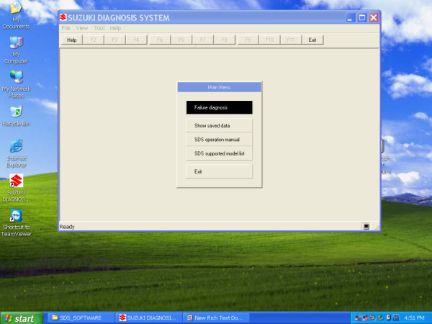
Task: Select Failure diagnosis in Main Menu
Action: click(219, 107)
